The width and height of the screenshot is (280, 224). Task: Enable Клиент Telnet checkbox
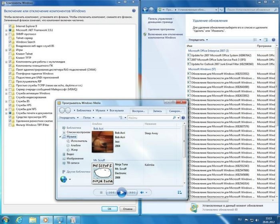[10, 54]
